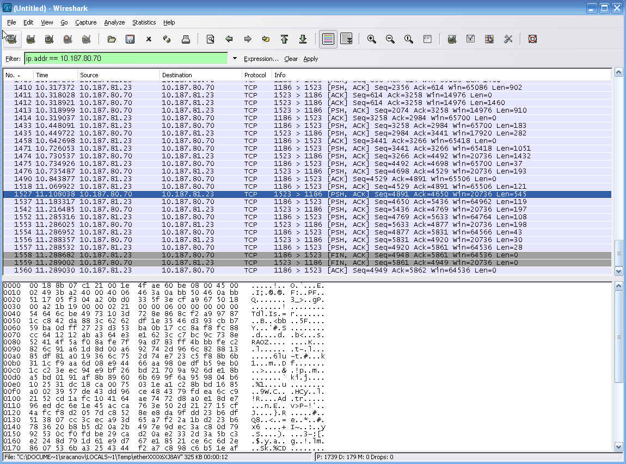Jump to the first packet
Image resolution: width=626 pixels, height=464 pixels.
[284, 39]
